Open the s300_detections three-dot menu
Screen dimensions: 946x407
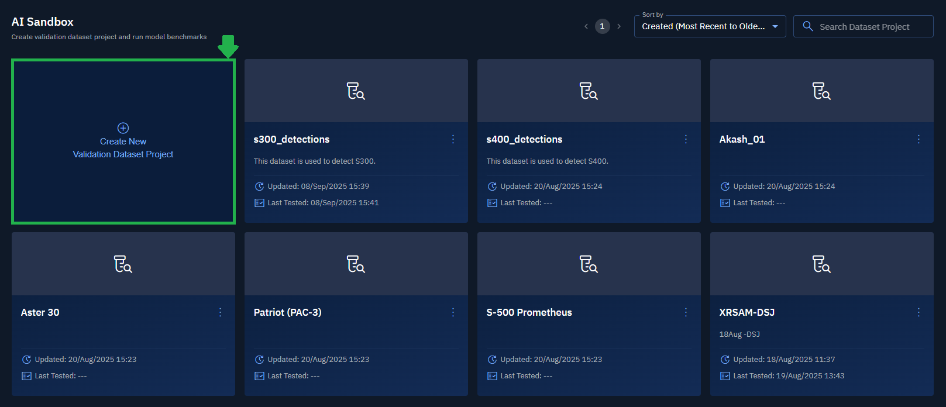[453, 139]
